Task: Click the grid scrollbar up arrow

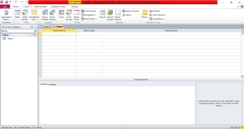Action: (242, 30)
